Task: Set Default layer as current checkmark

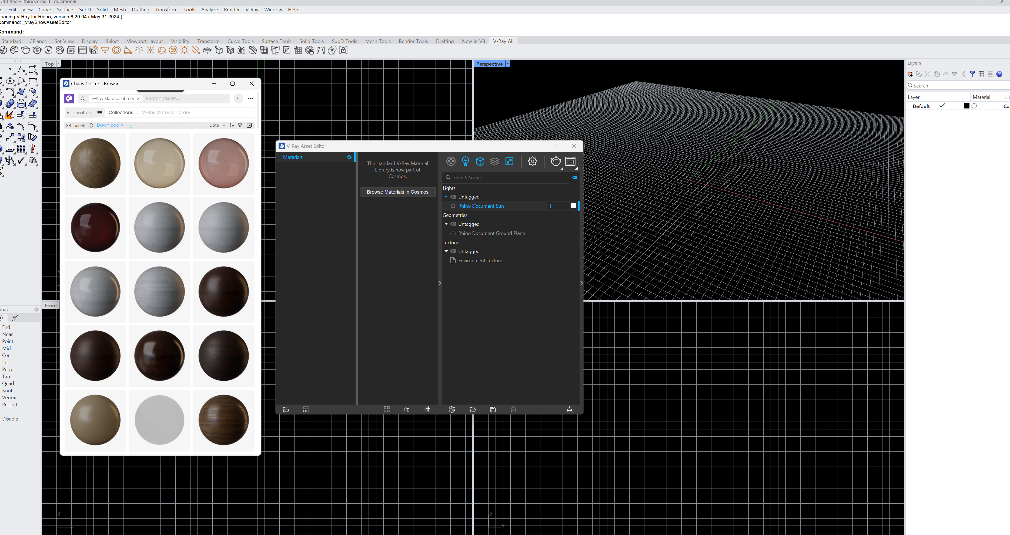Action: click(x=942, y=106)
